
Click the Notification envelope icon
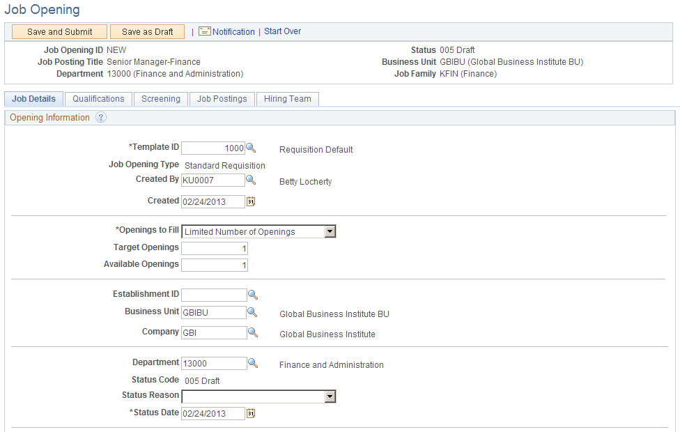click(x=205, y=31)
